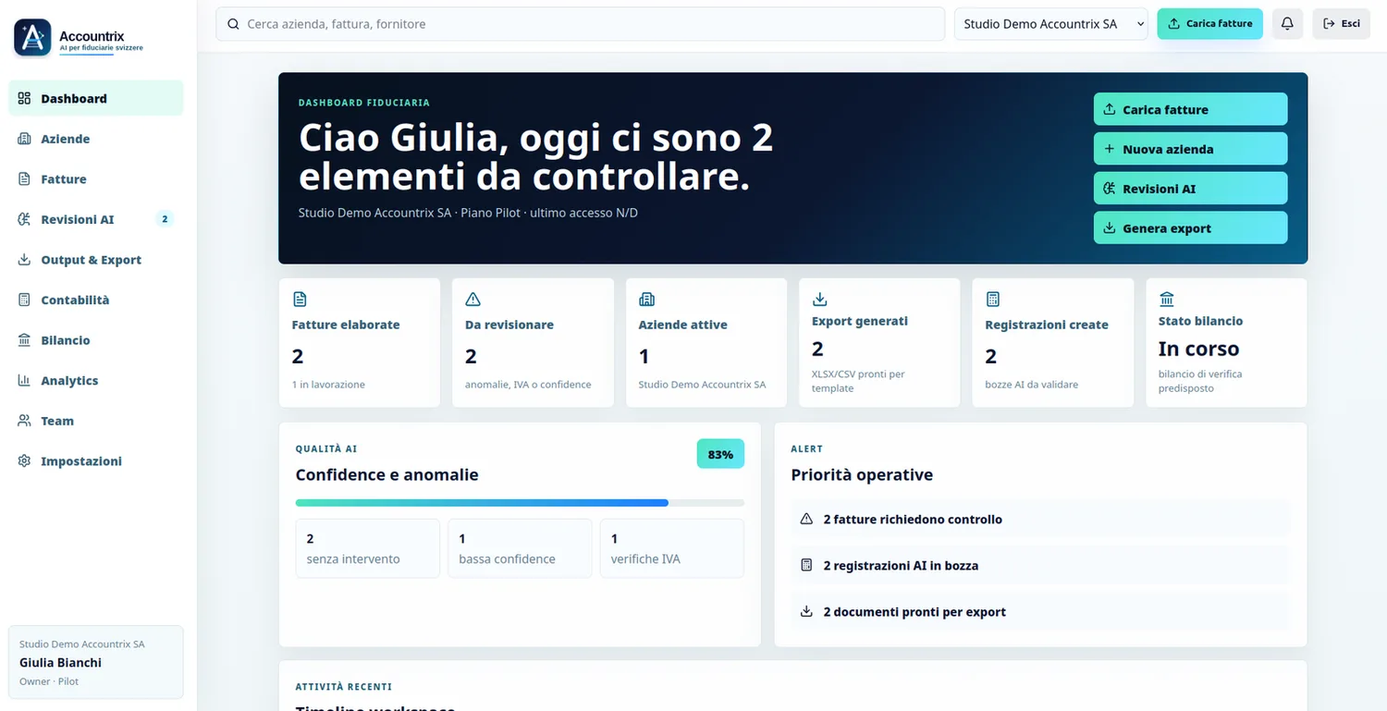Click the warning triangle on Da revisionare card
The height and width of the screenshot is (711, 1387).
(x=473, y=300)
